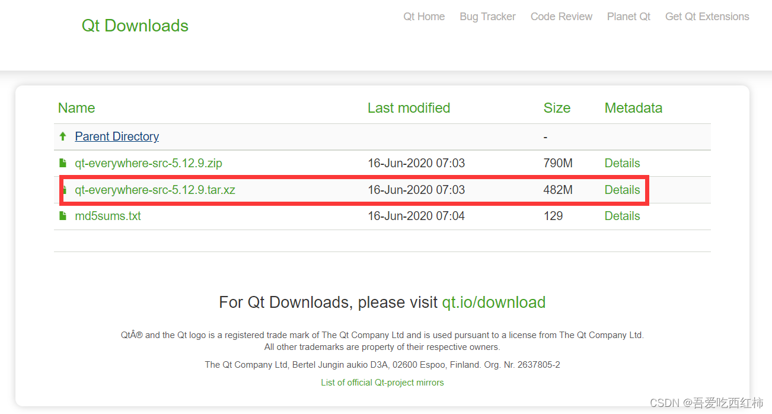This screenshot has width=772, height=414.
Task: Open Get Qt Extensions
Action: tap(707, 17)
